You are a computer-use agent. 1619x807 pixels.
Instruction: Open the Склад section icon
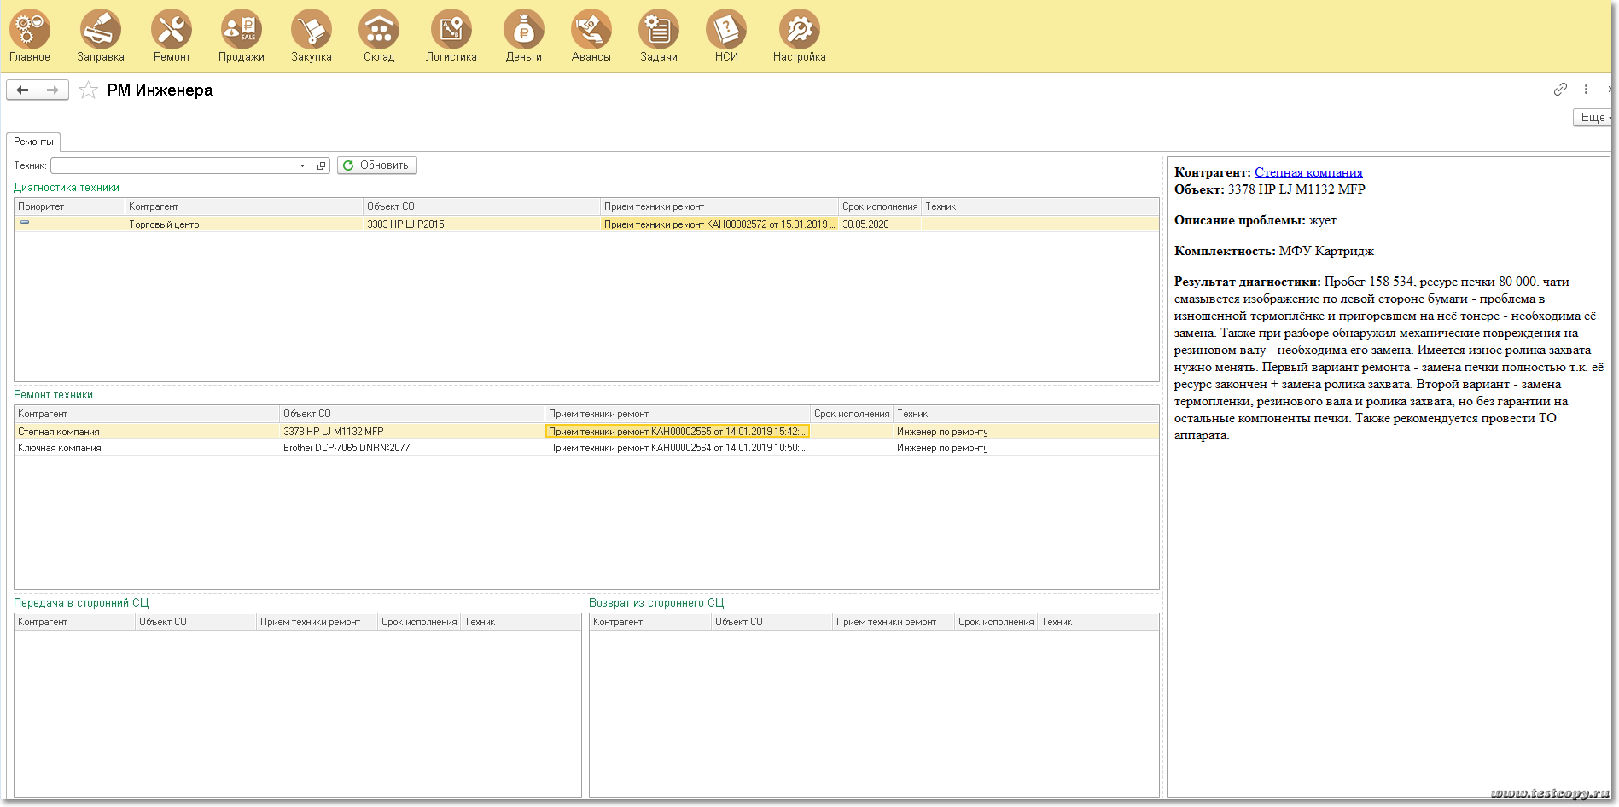pos(379,31)
